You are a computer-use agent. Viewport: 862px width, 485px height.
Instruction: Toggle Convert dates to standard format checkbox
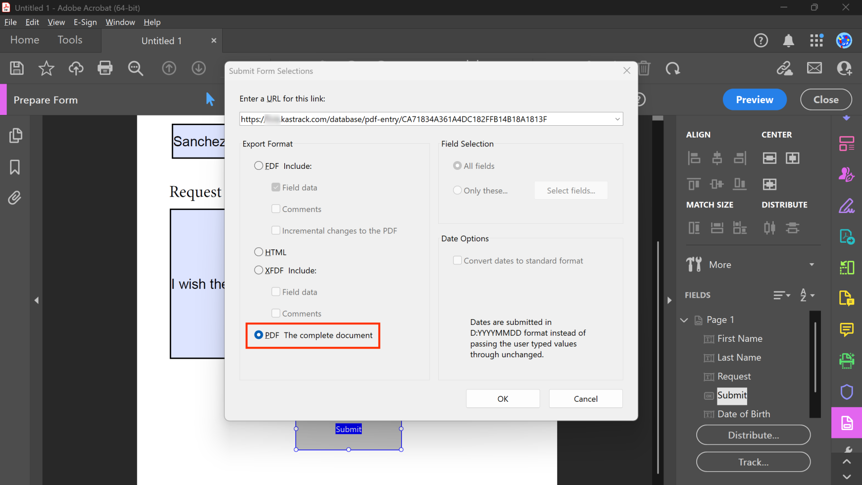click(x=457, y=260)
